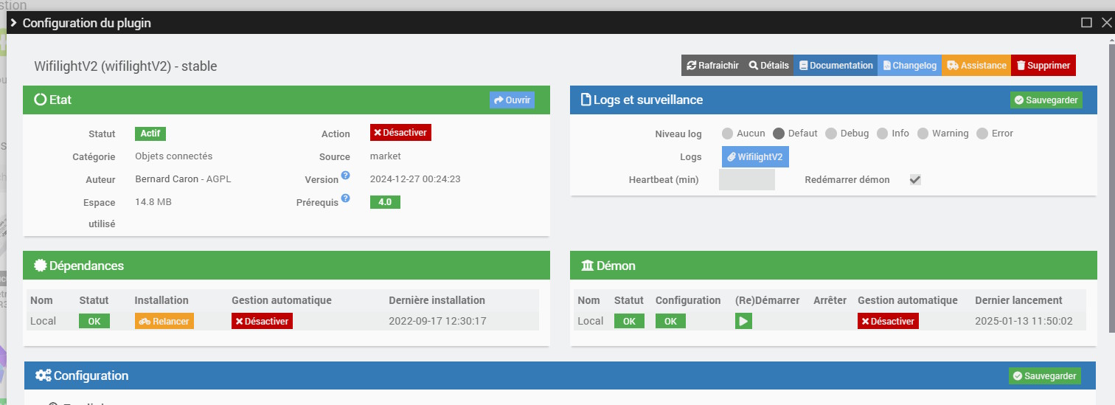Click the Logs et surveillance file icon
This screenshot has height=405, width=1115.
pyautogui.click(x=586, y=100)
